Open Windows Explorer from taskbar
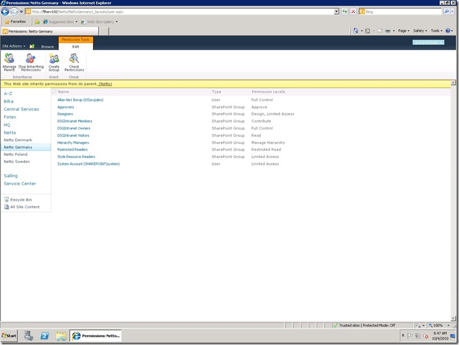459x345 pixels. pyautogui.click(x=61, y=336)
